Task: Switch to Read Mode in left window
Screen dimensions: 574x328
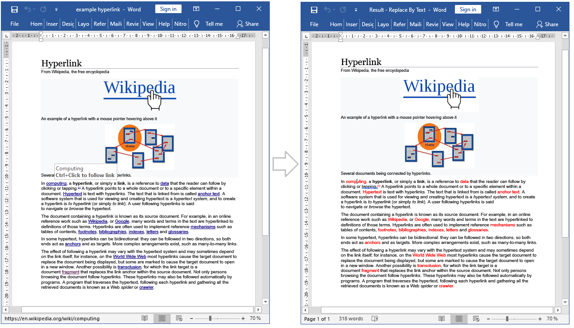Action: point(144,319)
